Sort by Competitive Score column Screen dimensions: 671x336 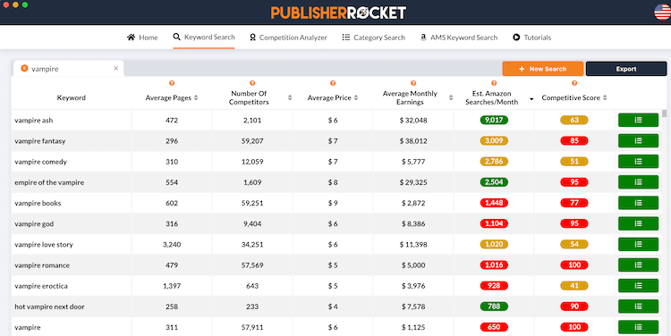(605, 97)
